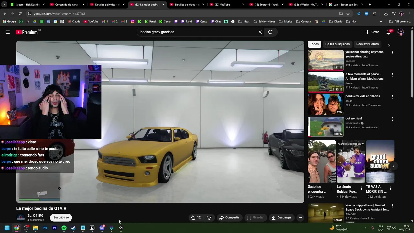Go to YouTube Premium home logo
The image size is (414, 233).
click(27, 32)
